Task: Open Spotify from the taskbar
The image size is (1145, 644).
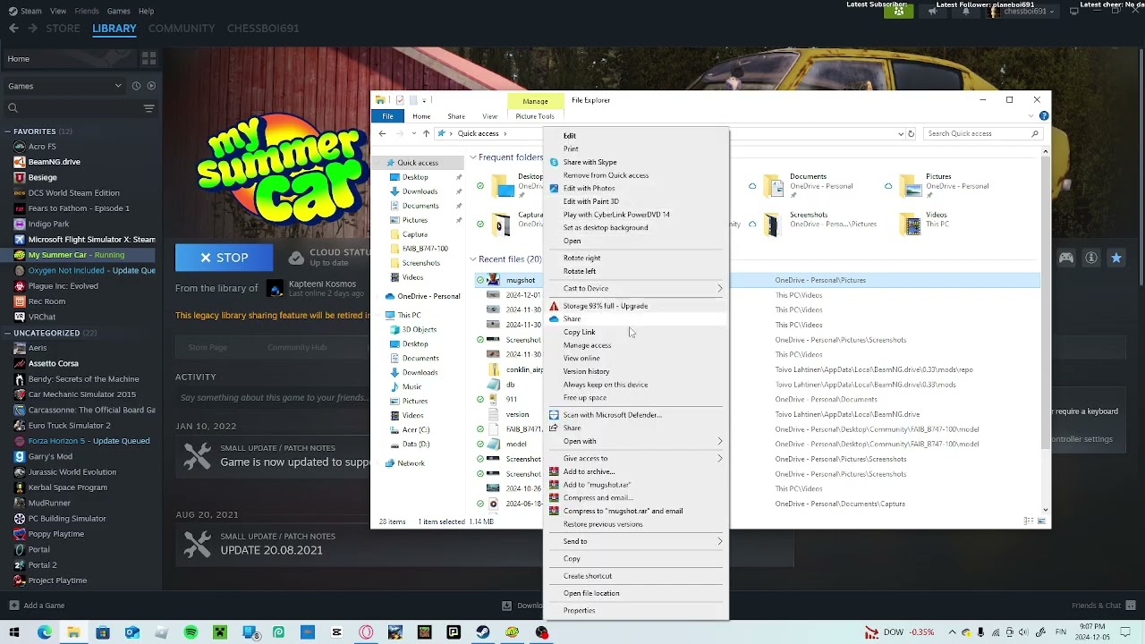Action: (x=191, y=632)
